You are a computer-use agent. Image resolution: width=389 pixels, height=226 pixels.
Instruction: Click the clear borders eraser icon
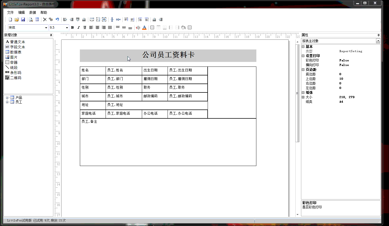click(x=183, y=27)
